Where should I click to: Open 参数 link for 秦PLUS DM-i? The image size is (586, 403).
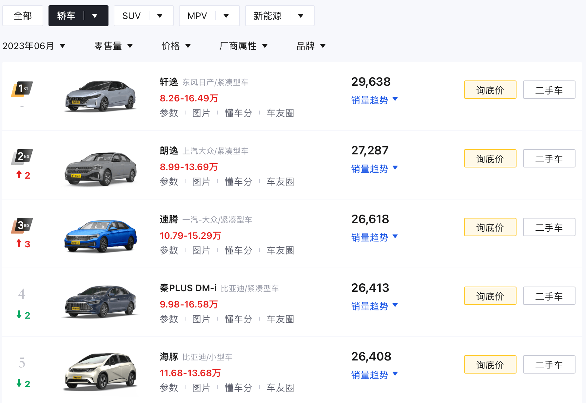[x=169, y=319]
